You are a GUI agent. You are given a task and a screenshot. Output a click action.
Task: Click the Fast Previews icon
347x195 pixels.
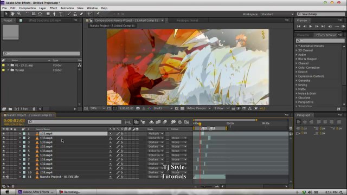(x=239, y=108)
